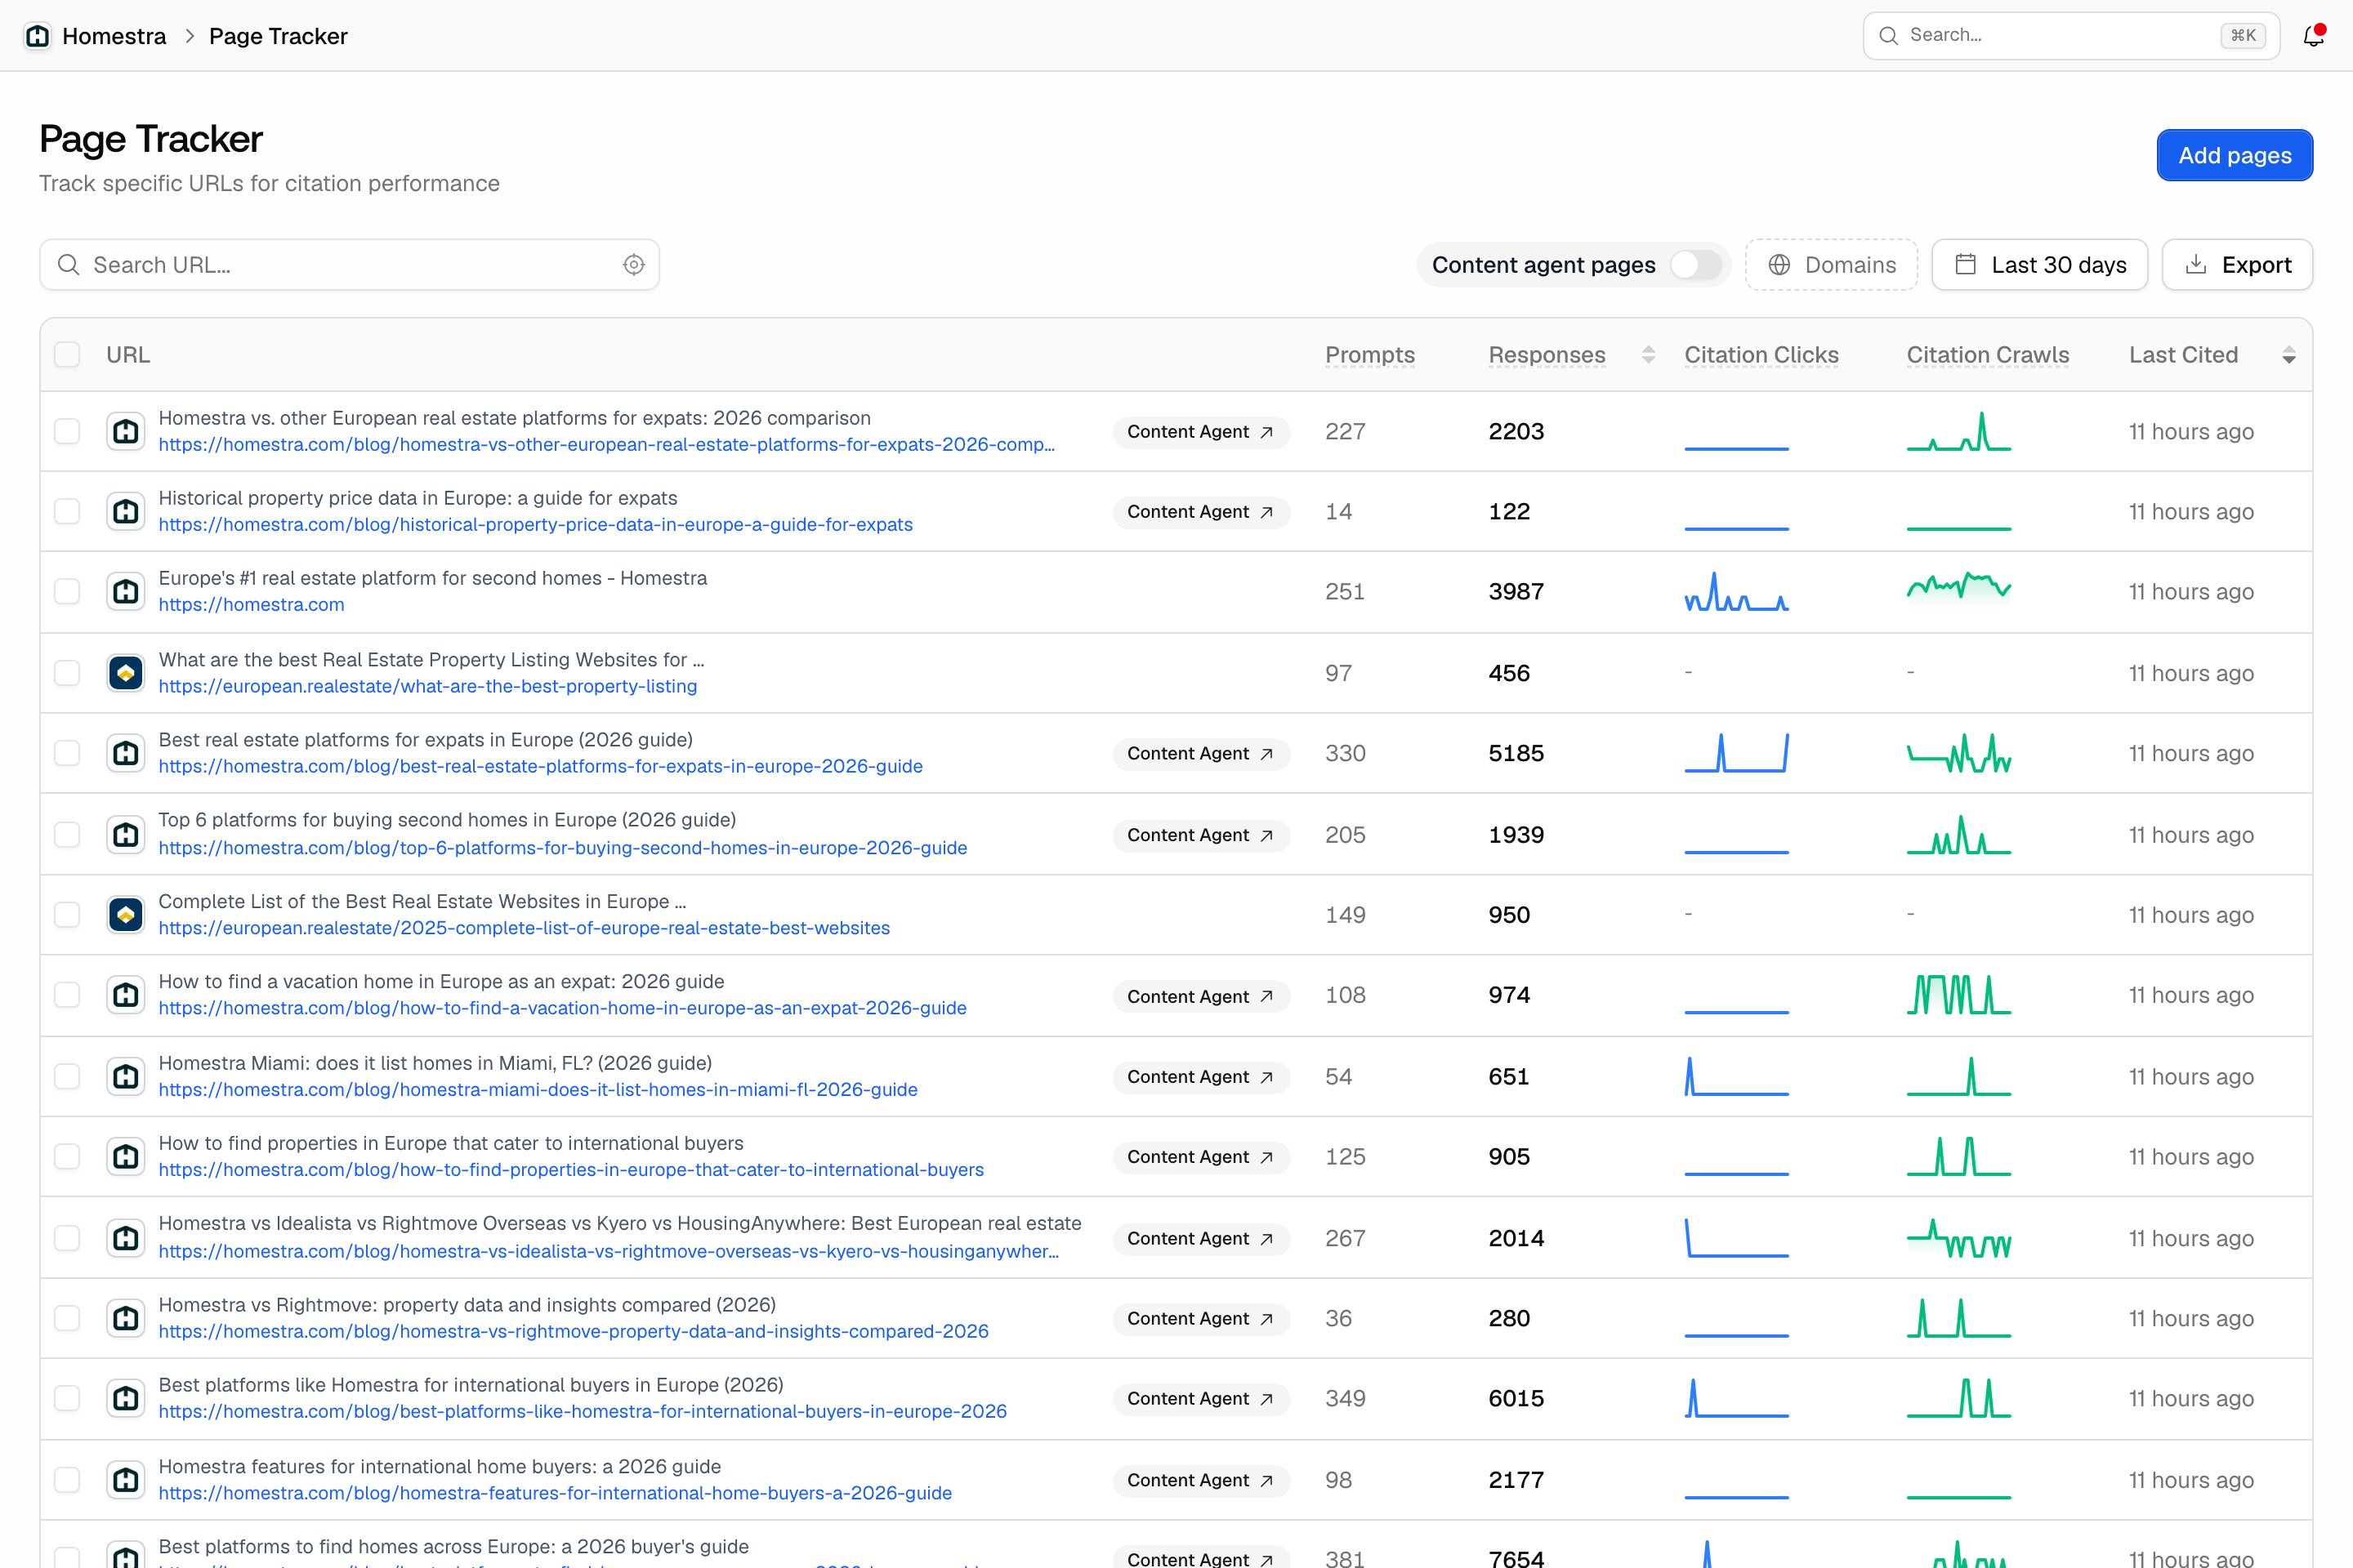Tick checkbox for Homestra Miami row

[67, 1076]
